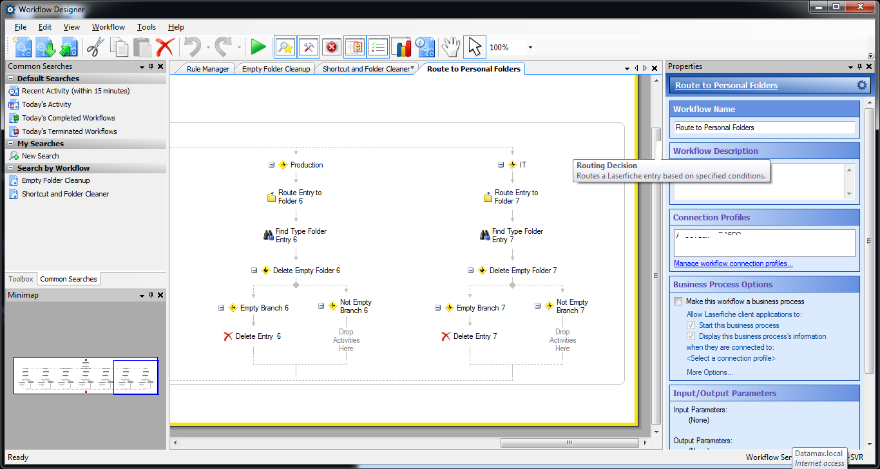The width and height of the screenshot is (880, 469).
Task: Enable Make this workflow a business process
Action: coord(678,301)
